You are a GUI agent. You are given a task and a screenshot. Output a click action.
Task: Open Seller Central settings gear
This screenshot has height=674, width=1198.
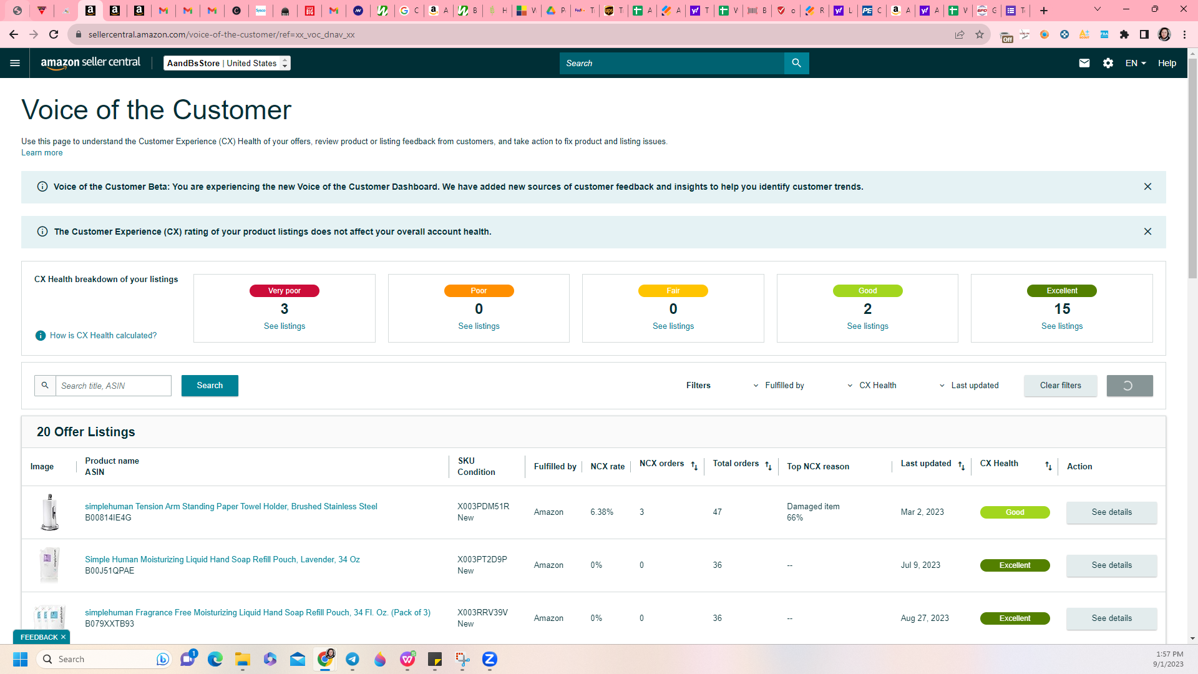[1108, 63]
